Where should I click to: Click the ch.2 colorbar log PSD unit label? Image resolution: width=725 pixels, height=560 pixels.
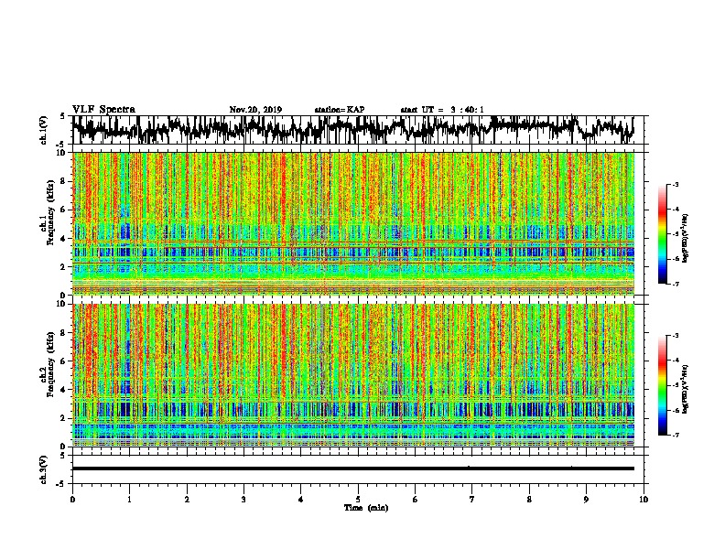click(x=686, y=389)
